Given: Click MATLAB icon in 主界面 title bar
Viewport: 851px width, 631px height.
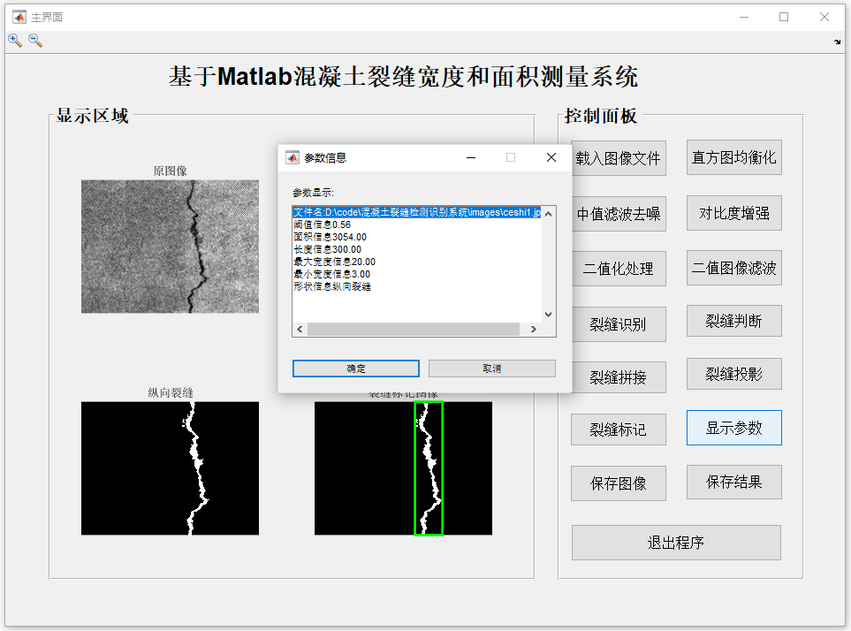Looking at the screenshot, I should (x=19, y=17).
